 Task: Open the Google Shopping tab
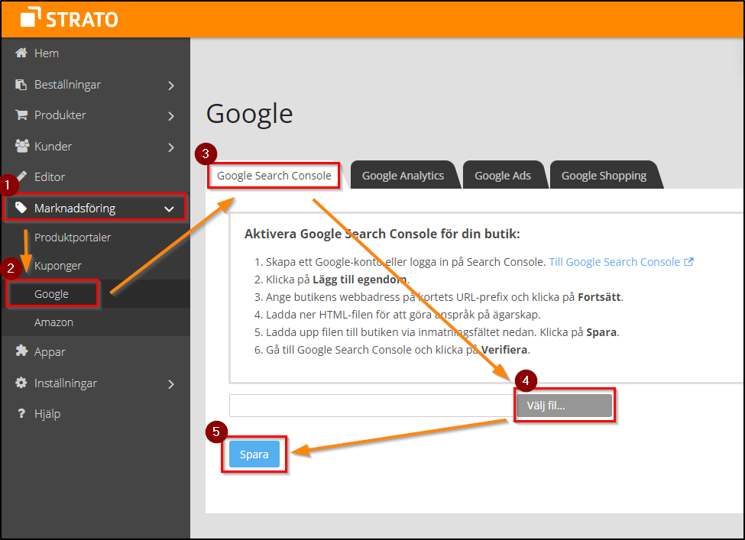tap(604, 176)
